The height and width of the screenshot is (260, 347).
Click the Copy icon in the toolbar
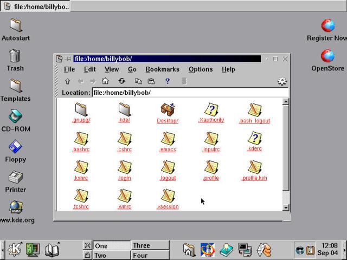[x=138, y=81]
